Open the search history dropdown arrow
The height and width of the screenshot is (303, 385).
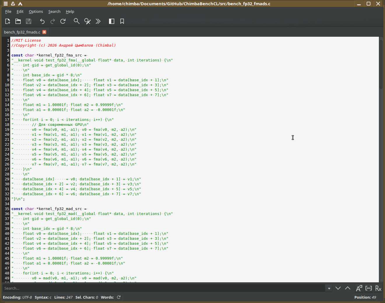click(x=329, y=288)
